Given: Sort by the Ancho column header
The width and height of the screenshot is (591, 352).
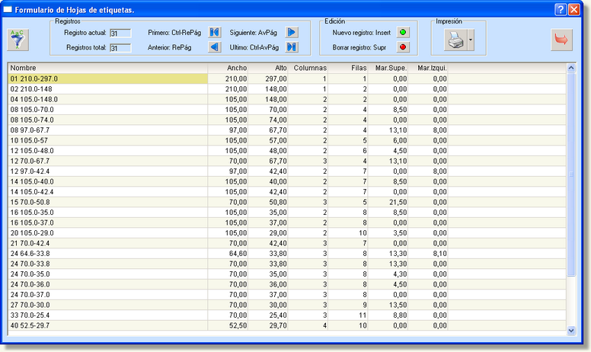Looking at the screenshot, I should pos(228,69).
